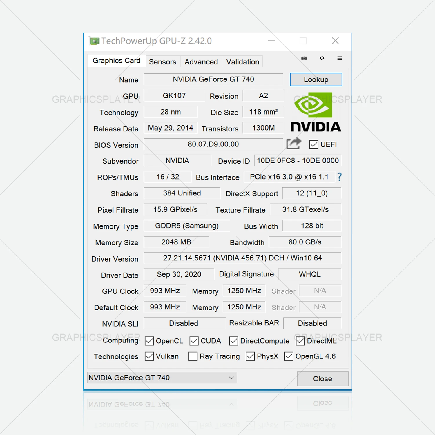Click the GPU Clock row Shader N/A field
The image size is (435, 435).
[320, 291]
